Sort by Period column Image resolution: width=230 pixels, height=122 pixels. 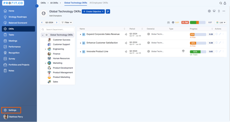tap(142, 29)
